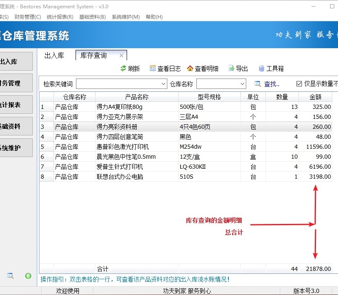Click the 基础资料 sidebar button

click(16, 126)
